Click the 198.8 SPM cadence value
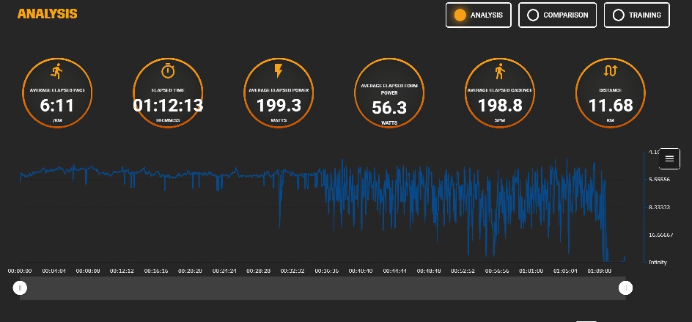Screen dimensions: 692x322 [500, 106]
